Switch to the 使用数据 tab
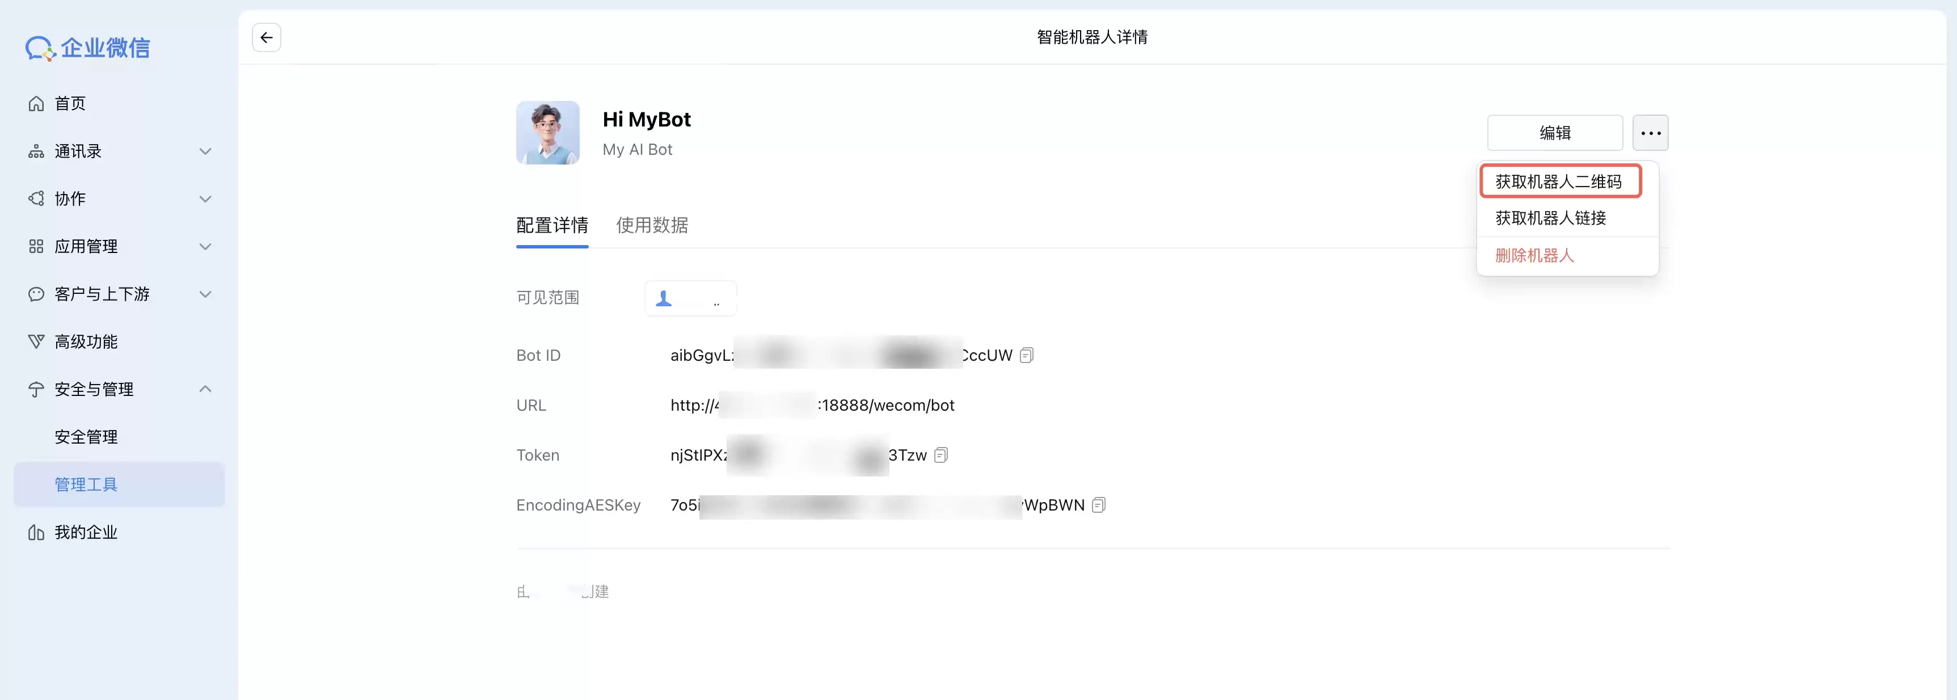The image size is (1957, 700). pos(651,225)
